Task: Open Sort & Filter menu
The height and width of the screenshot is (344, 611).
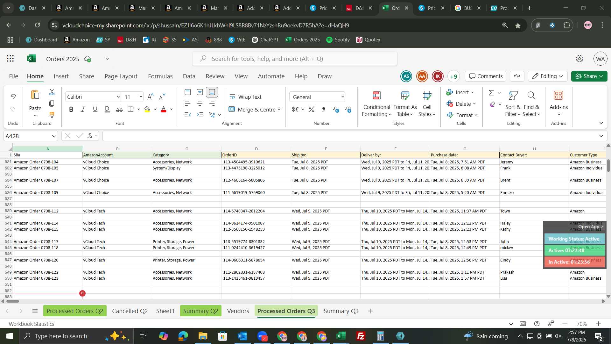Action: point(513,104)
